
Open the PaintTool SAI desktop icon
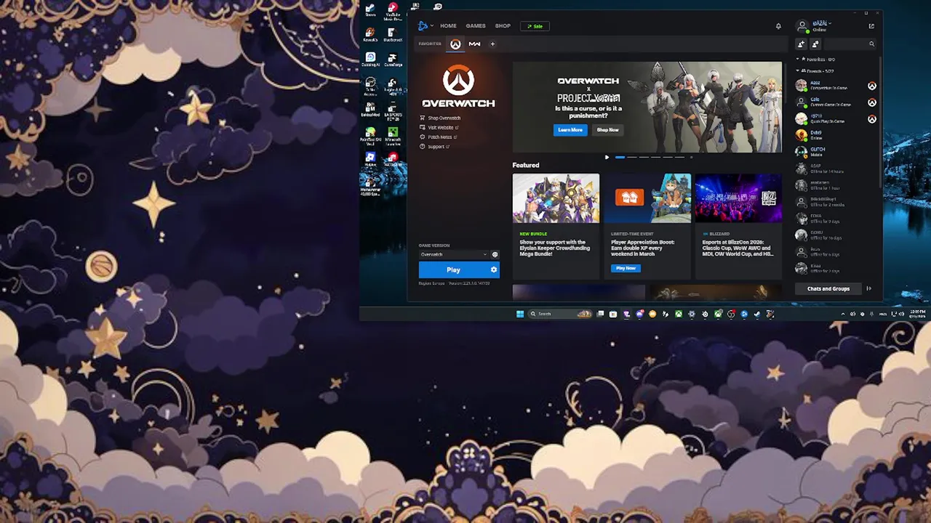[x=370, y=135]
